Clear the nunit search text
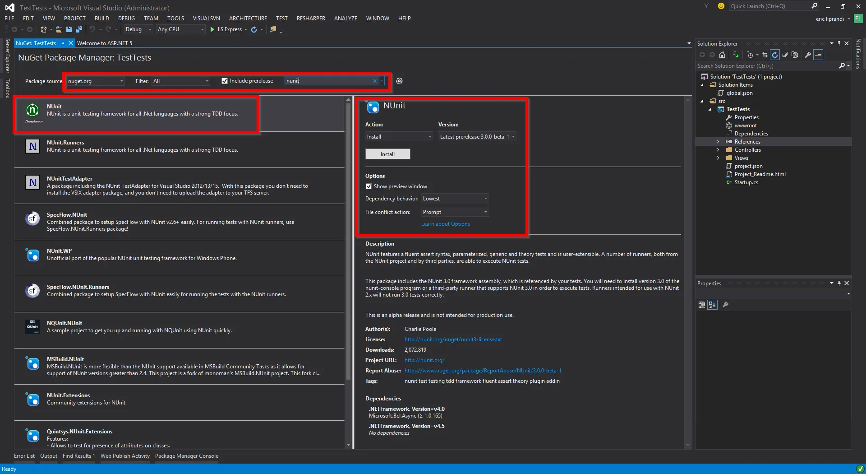The width and height of the screenshot is (866, 474). [374, 81]
